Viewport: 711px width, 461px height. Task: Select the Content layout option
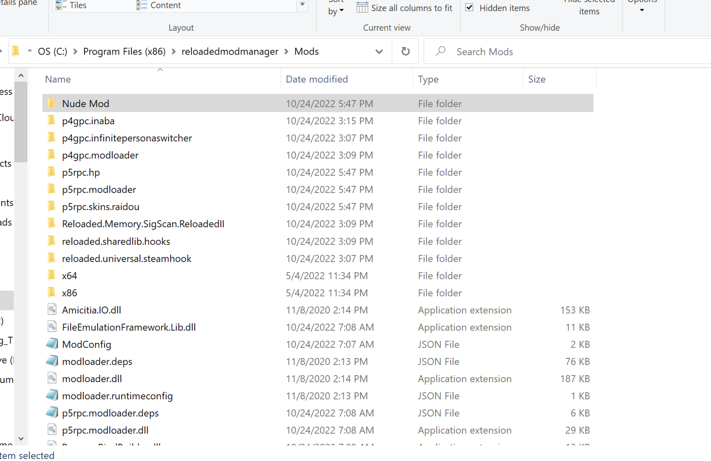tap(159, 5)
